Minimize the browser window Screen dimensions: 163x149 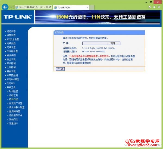146,2
